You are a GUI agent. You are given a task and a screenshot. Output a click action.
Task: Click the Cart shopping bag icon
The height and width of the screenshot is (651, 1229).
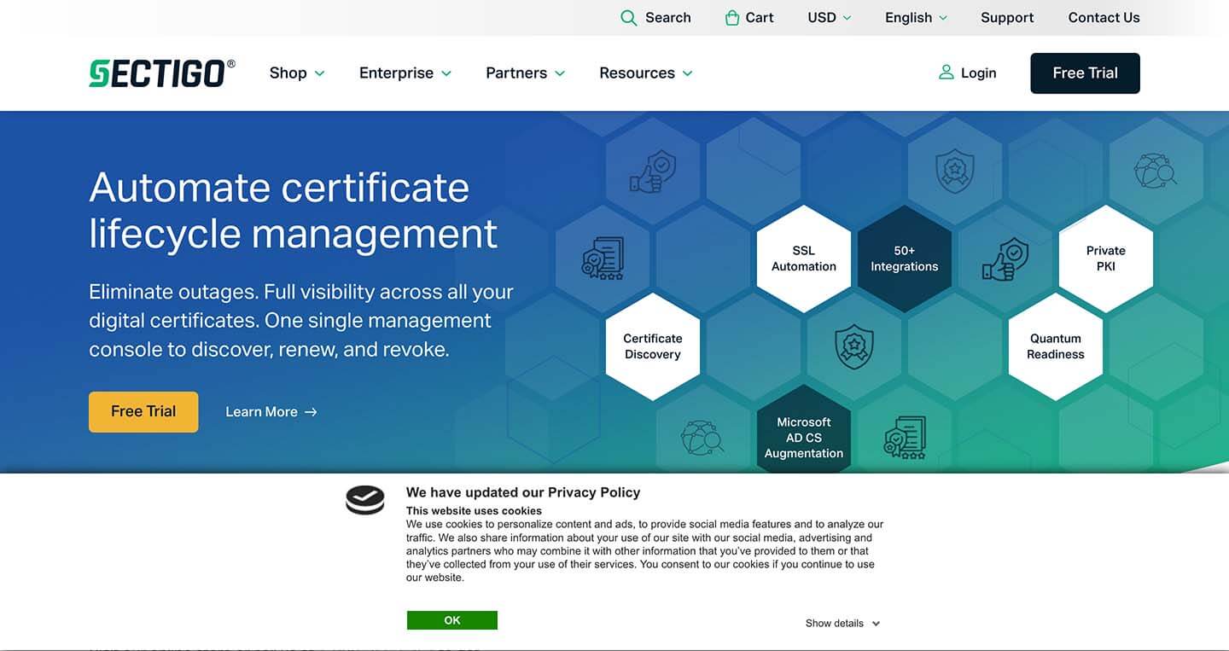(x=731, y=18)
